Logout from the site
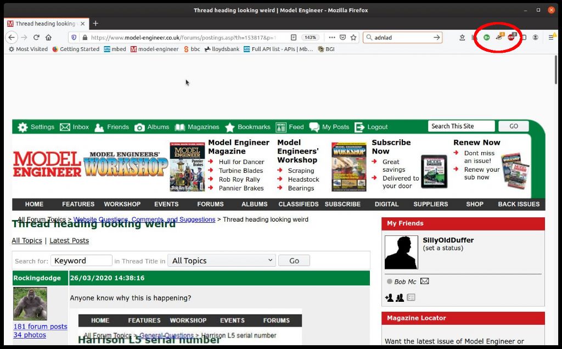This screenshot has width=562, height=349. [x=371, y=127]
